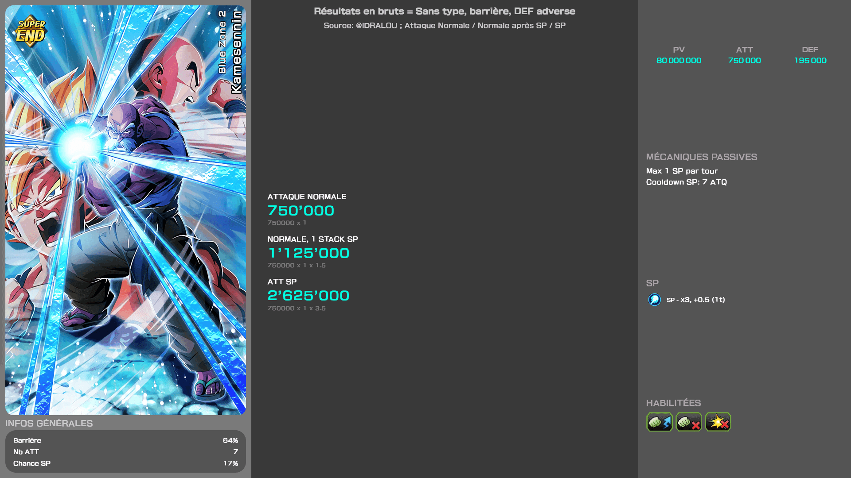Select the Chance SP 17% row
This screenshot has height=478, width=851.
click(125, 463)
